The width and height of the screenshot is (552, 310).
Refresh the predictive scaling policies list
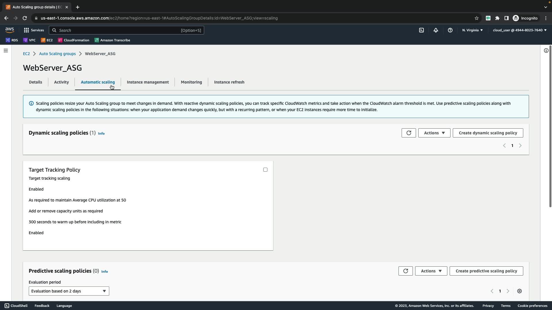click(405, 271)
